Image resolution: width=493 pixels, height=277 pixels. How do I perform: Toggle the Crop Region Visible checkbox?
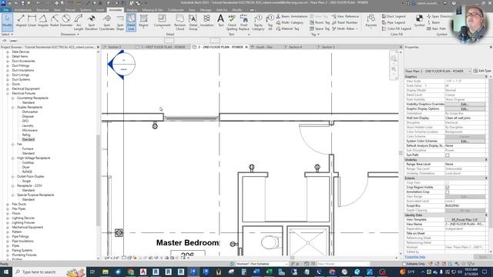[447, 187]
